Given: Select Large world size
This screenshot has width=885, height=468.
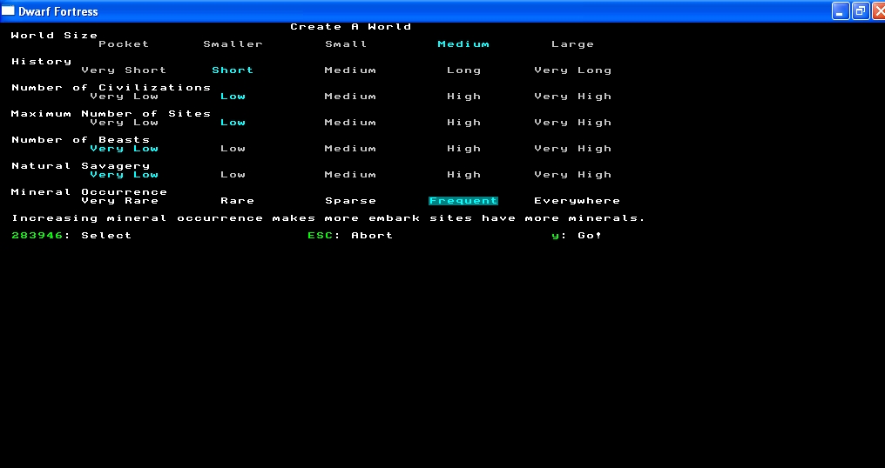Looking at the screenshot, I should [572, 44].
